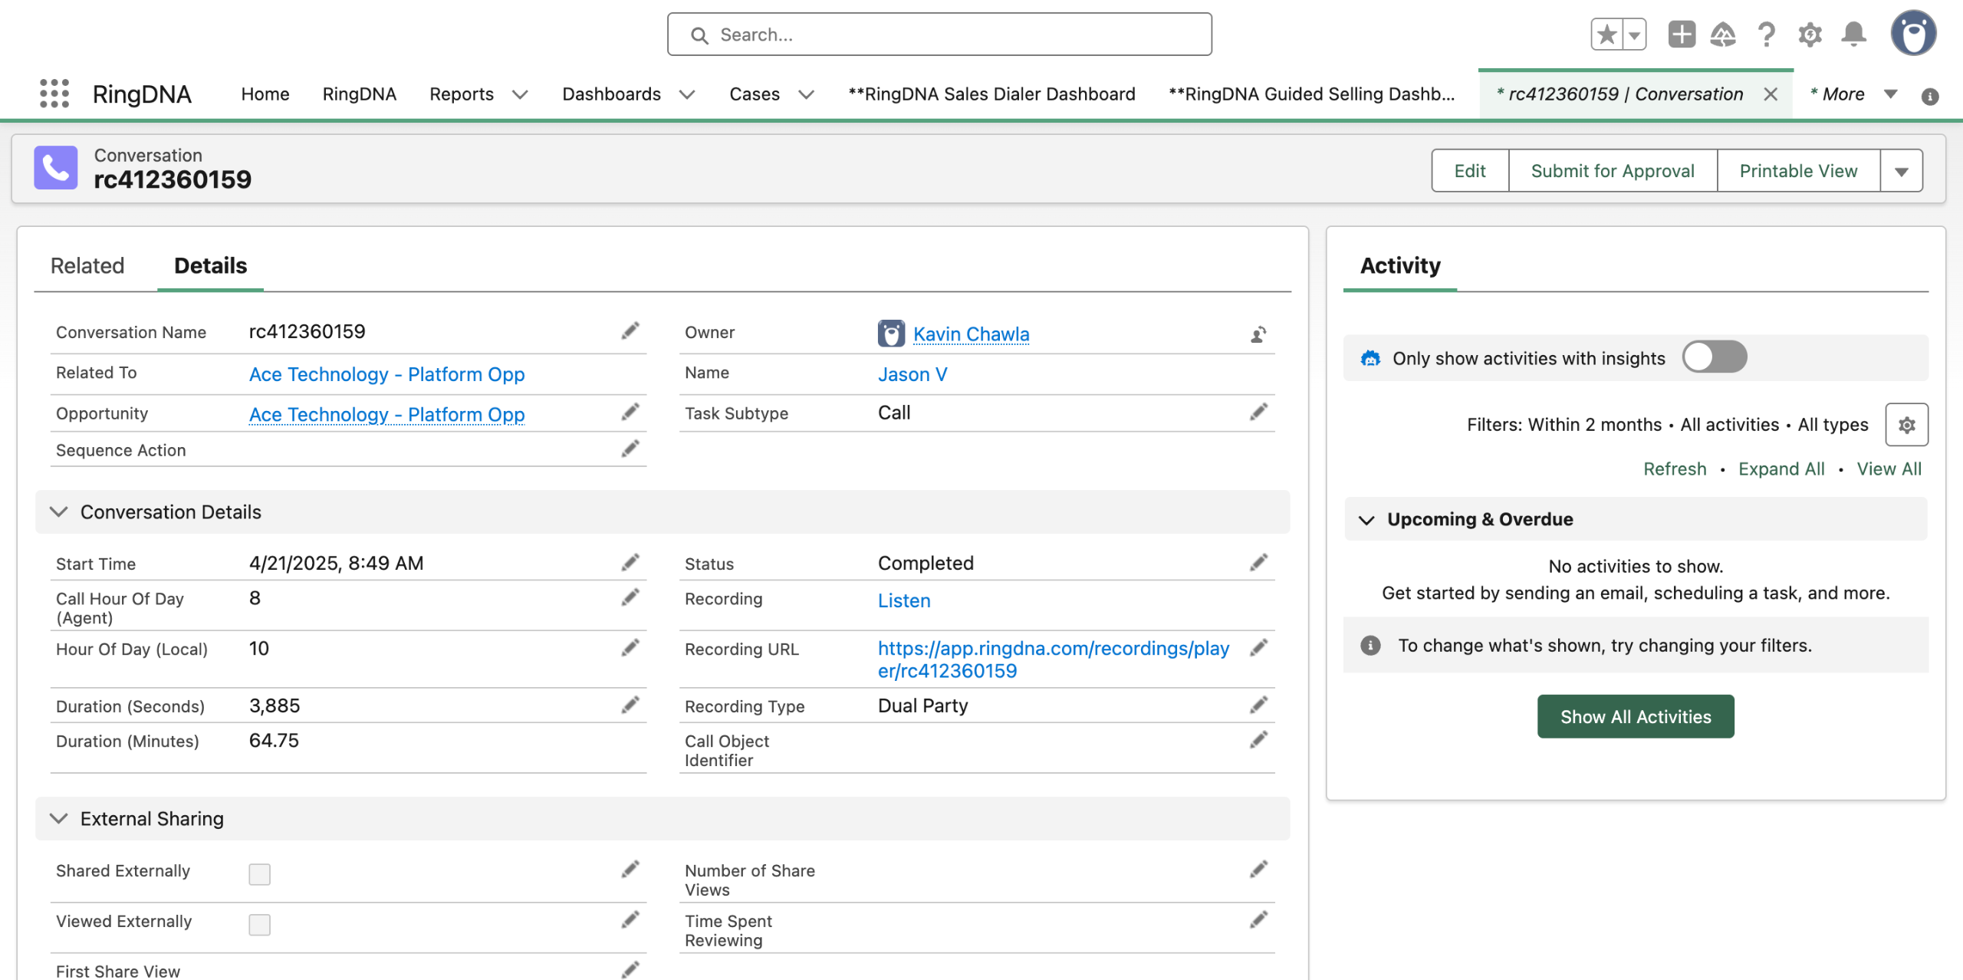
Task: Open more actions dropdown beside Printable View
Action: (x=1901, y=171)
